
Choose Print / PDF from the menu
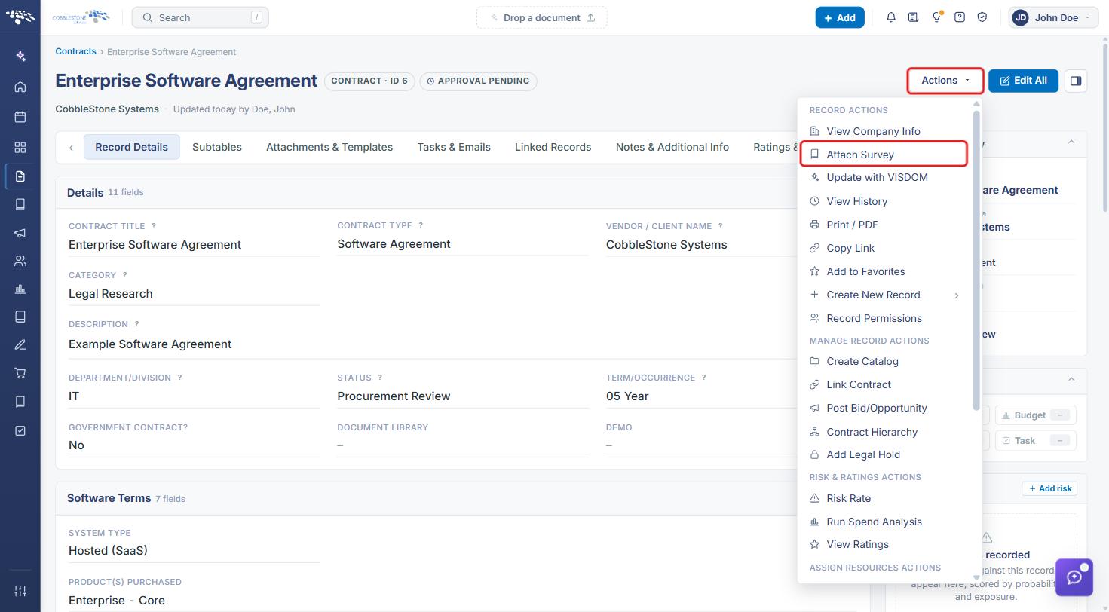pyautogui.click(x=885, y=225)
